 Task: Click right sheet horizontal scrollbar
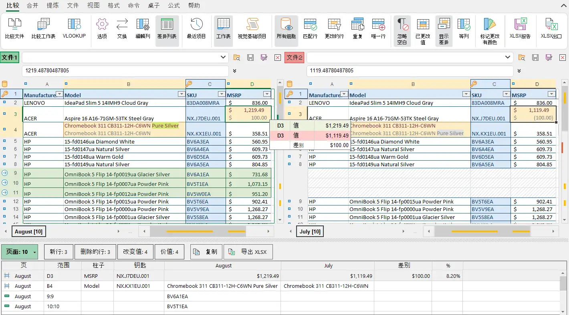click(491, 231)
